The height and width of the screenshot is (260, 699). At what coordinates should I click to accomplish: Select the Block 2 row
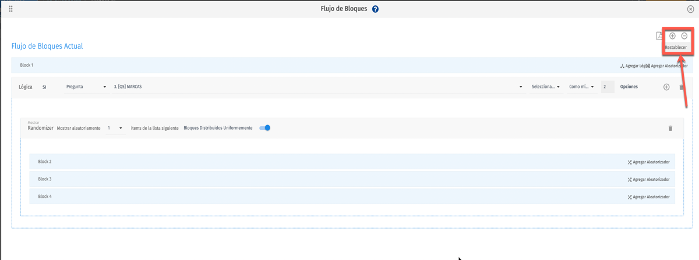pyautogui.click(x=352, y=162)
